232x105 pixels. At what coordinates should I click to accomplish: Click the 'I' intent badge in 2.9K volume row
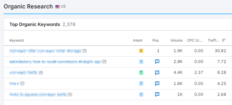tap(141, 62)
